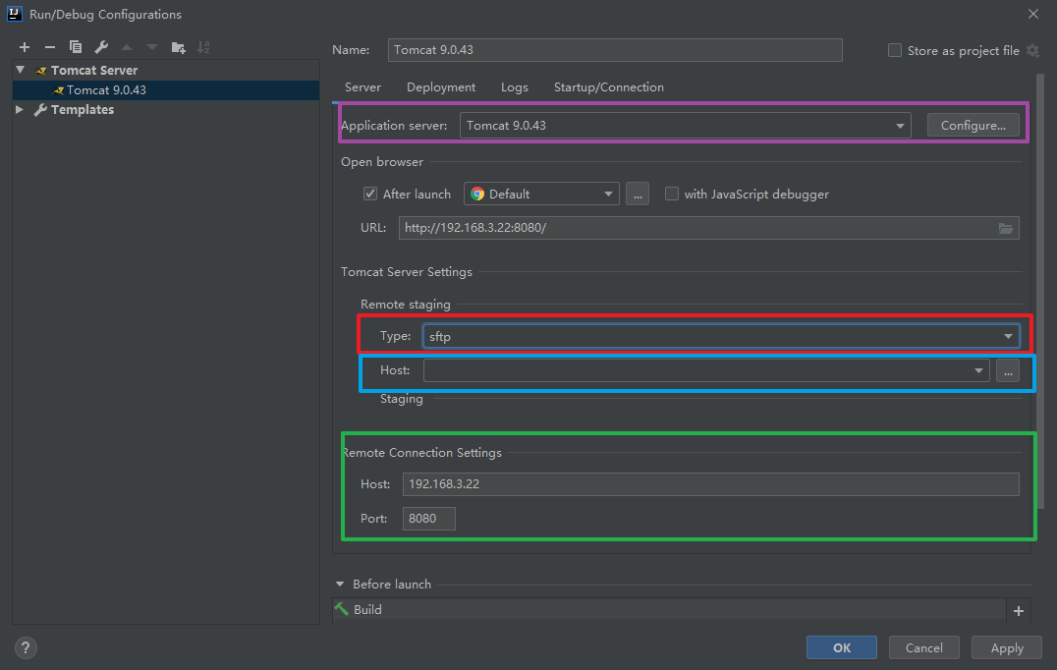Viewport: 1057px width, 670px height.
Task: Enable Store as project file
Action: click(895, 50)
